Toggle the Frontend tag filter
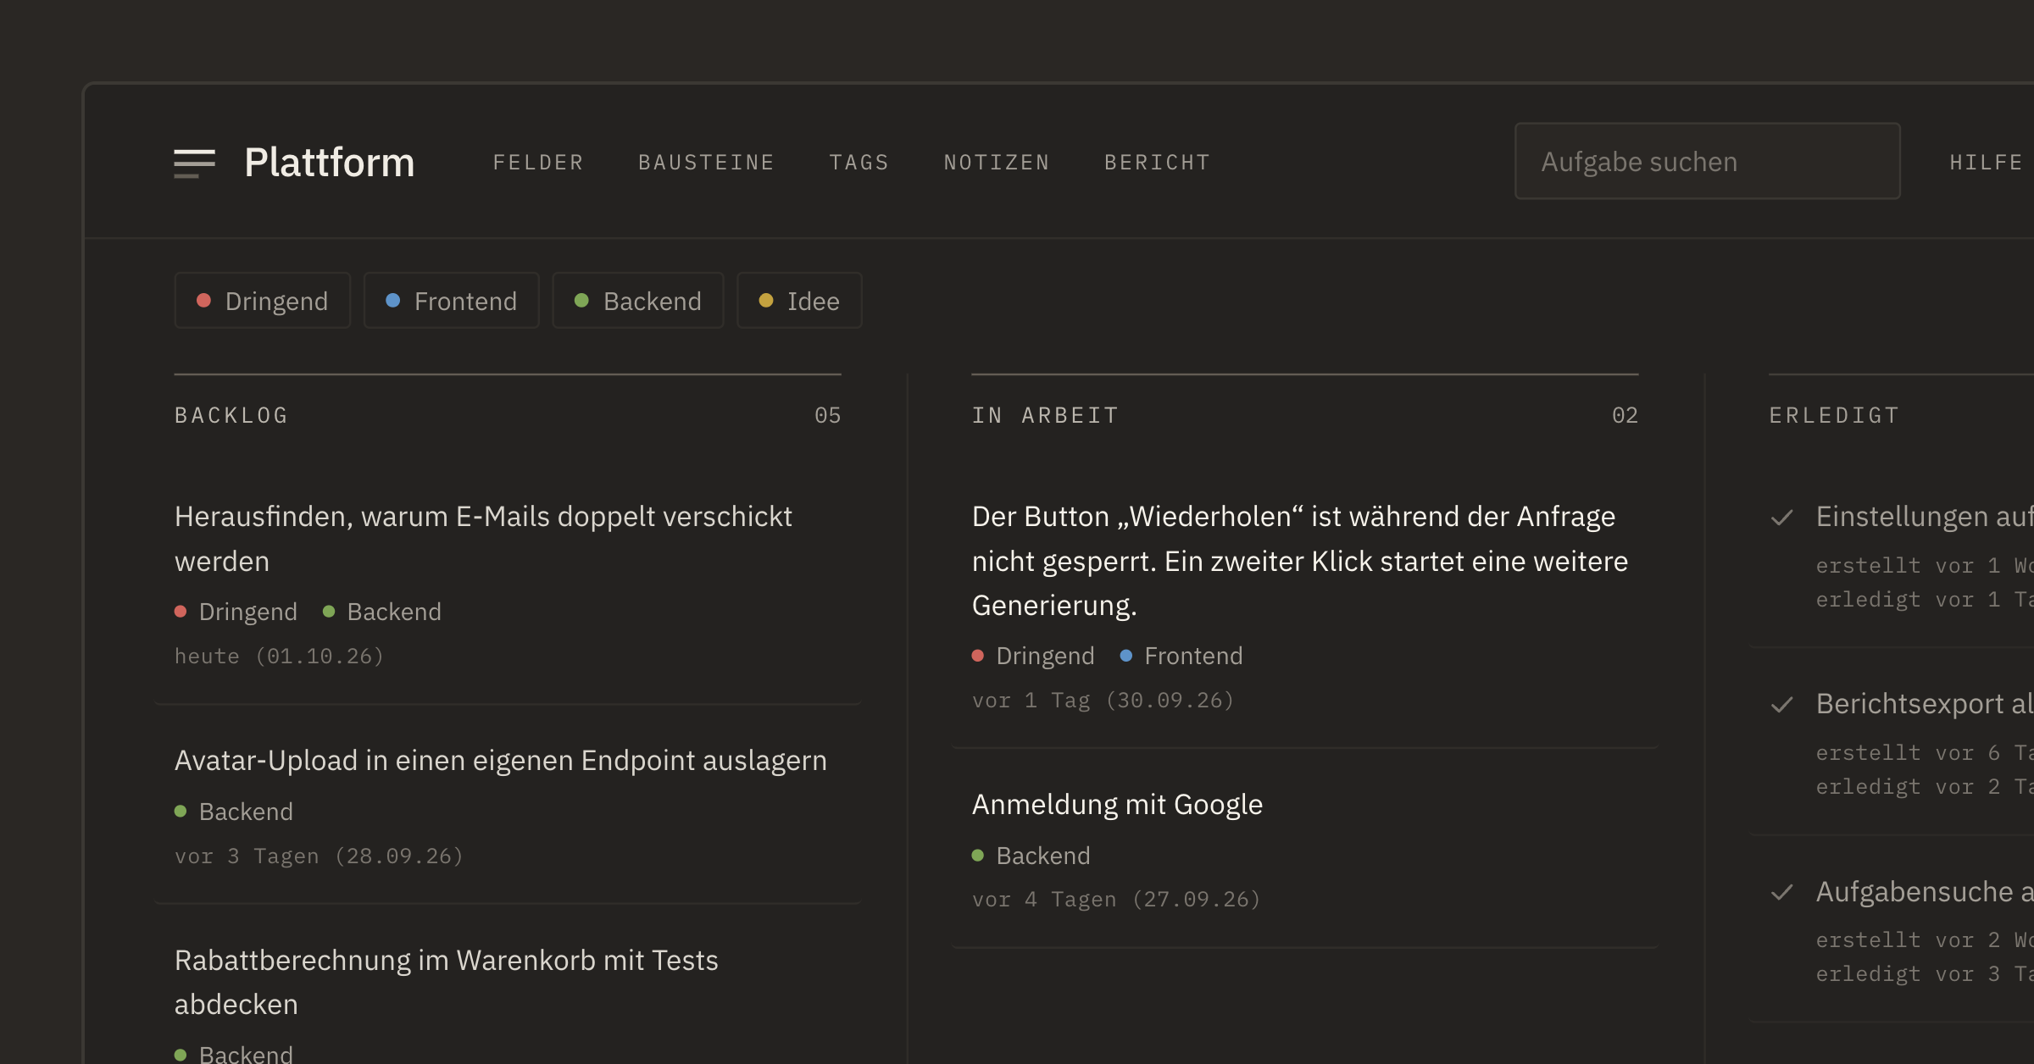 (451, 301)
